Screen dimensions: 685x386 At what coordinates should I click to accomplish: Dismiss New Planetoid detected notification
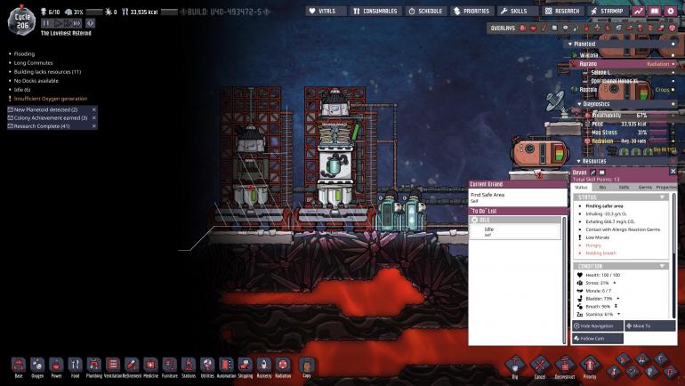pyautogui.click(x=94, y=109)
